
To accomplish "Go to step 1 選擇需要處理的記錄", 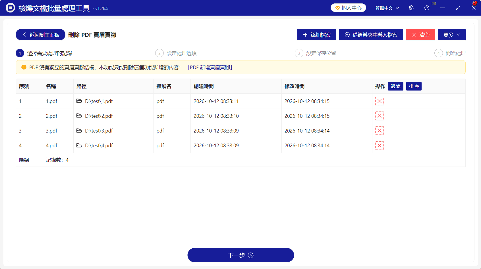I will tap(44, 53).
